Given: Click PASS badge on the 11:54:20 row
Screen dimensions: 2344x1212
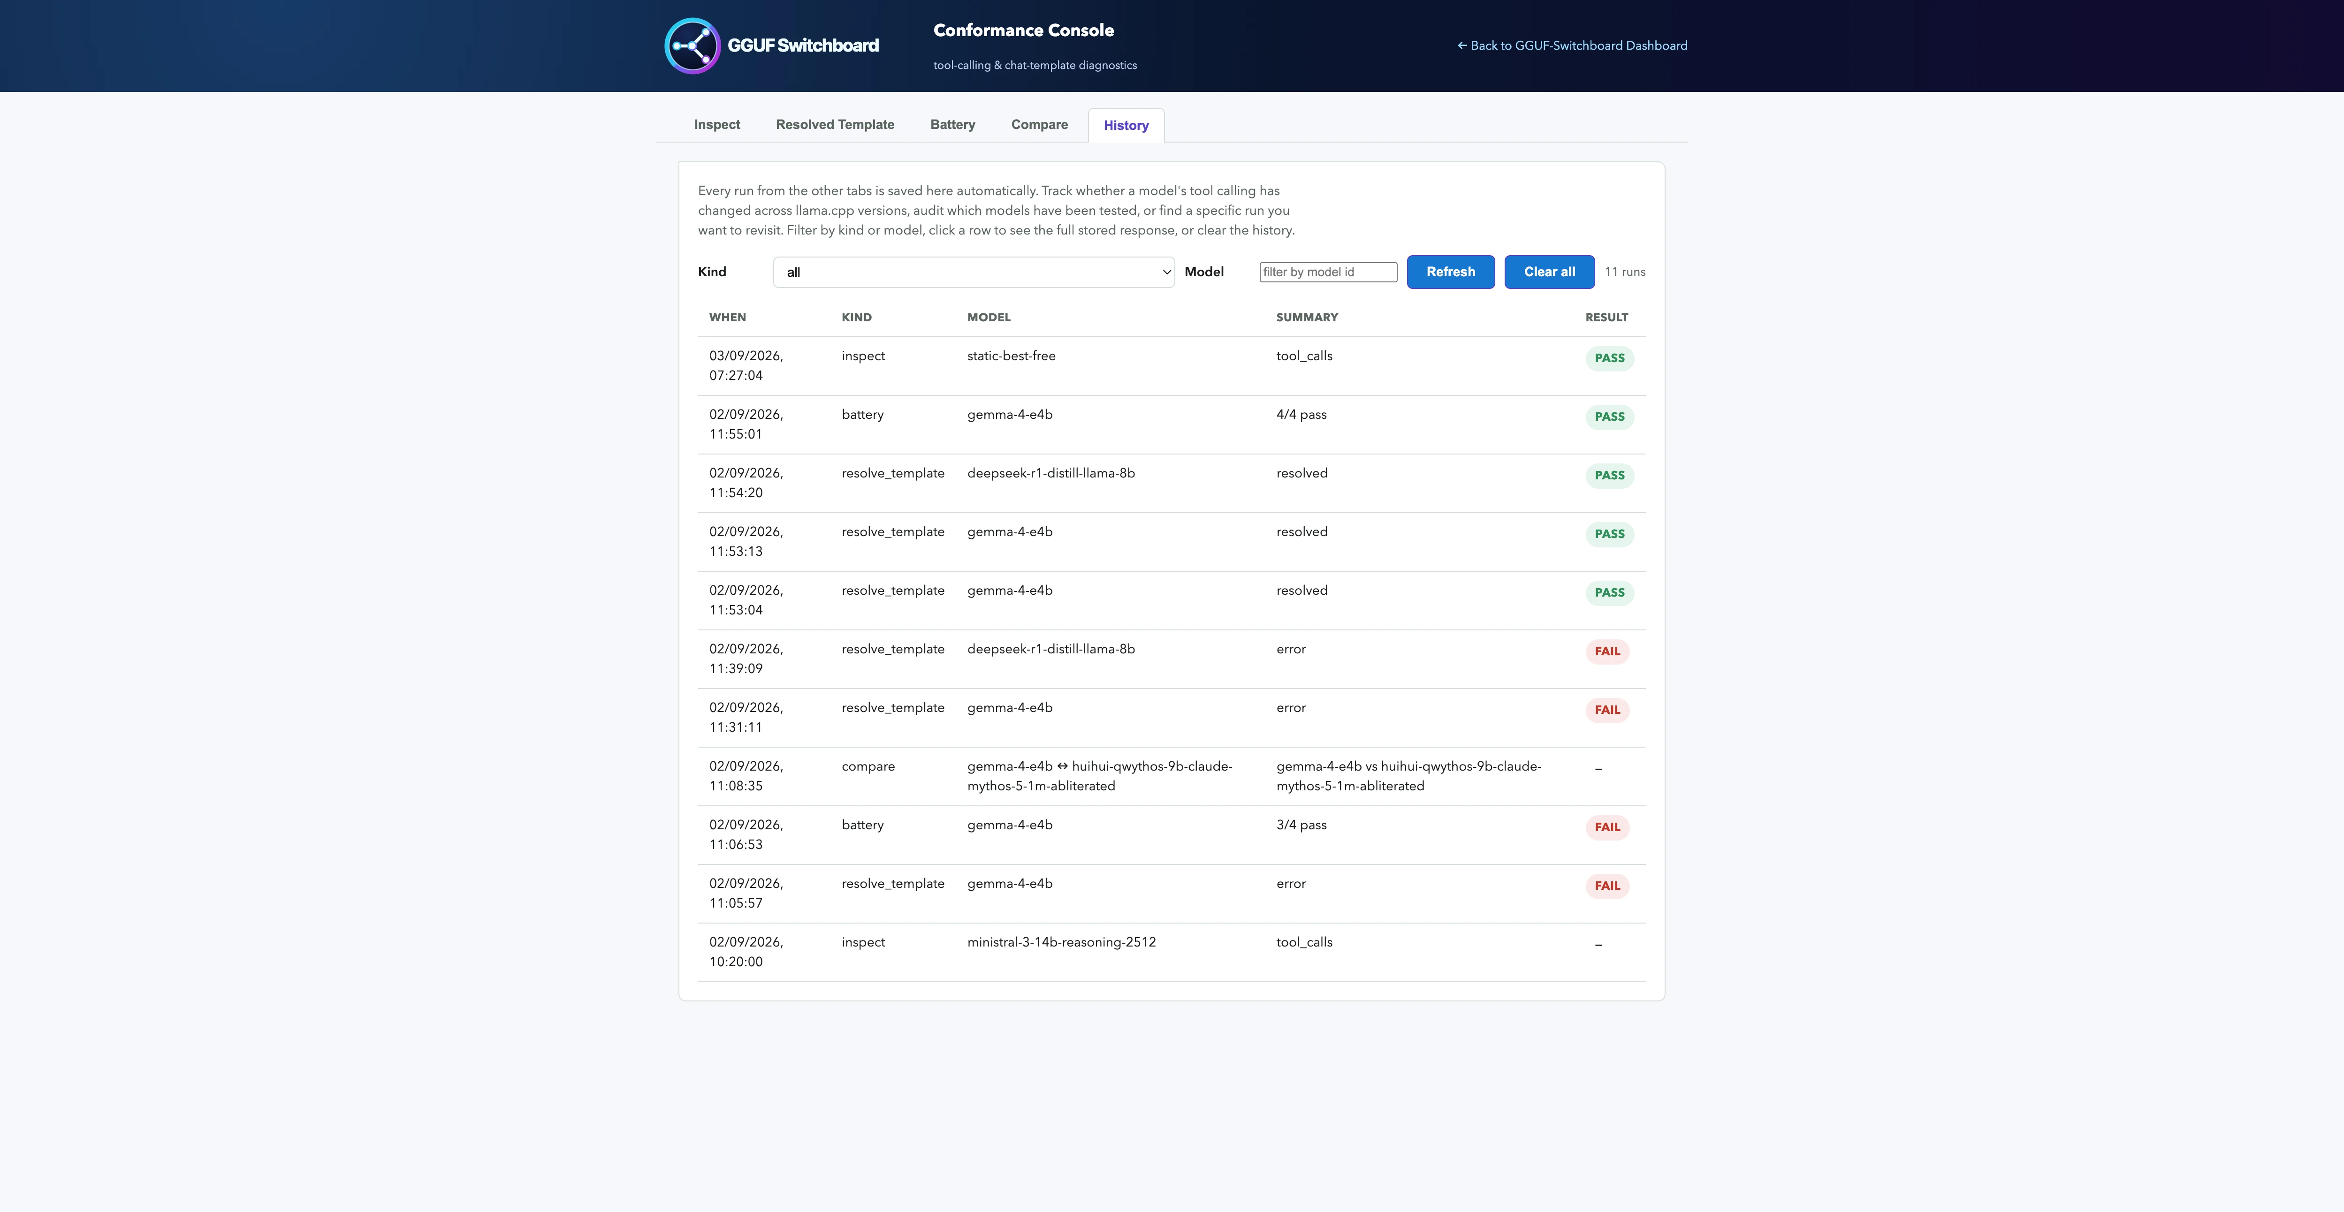Looking at the screenshot, I should tap(1609, 476).
